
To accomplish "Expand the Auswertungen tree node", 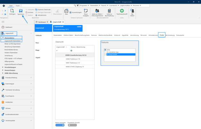I will (x=3, y=70).
